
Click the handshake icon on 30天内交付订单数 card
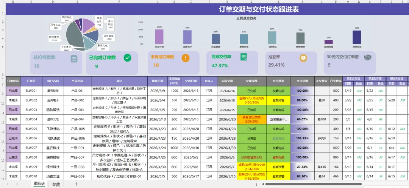pos(368,57)
